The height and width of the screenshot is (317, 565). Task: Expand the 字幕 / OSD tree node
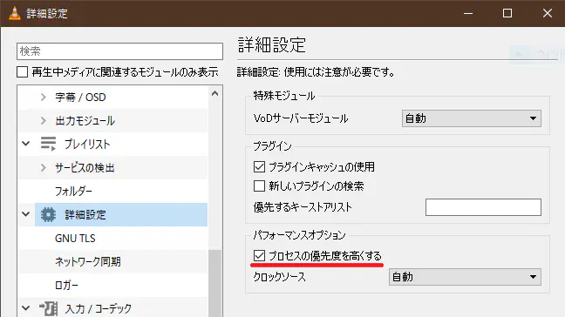44,98
